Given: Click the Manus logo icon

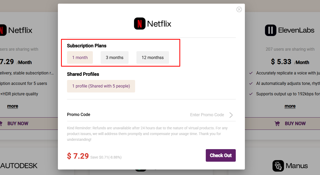Looking at the screenshot, I should pyautogui.click(x=278, y=166).
